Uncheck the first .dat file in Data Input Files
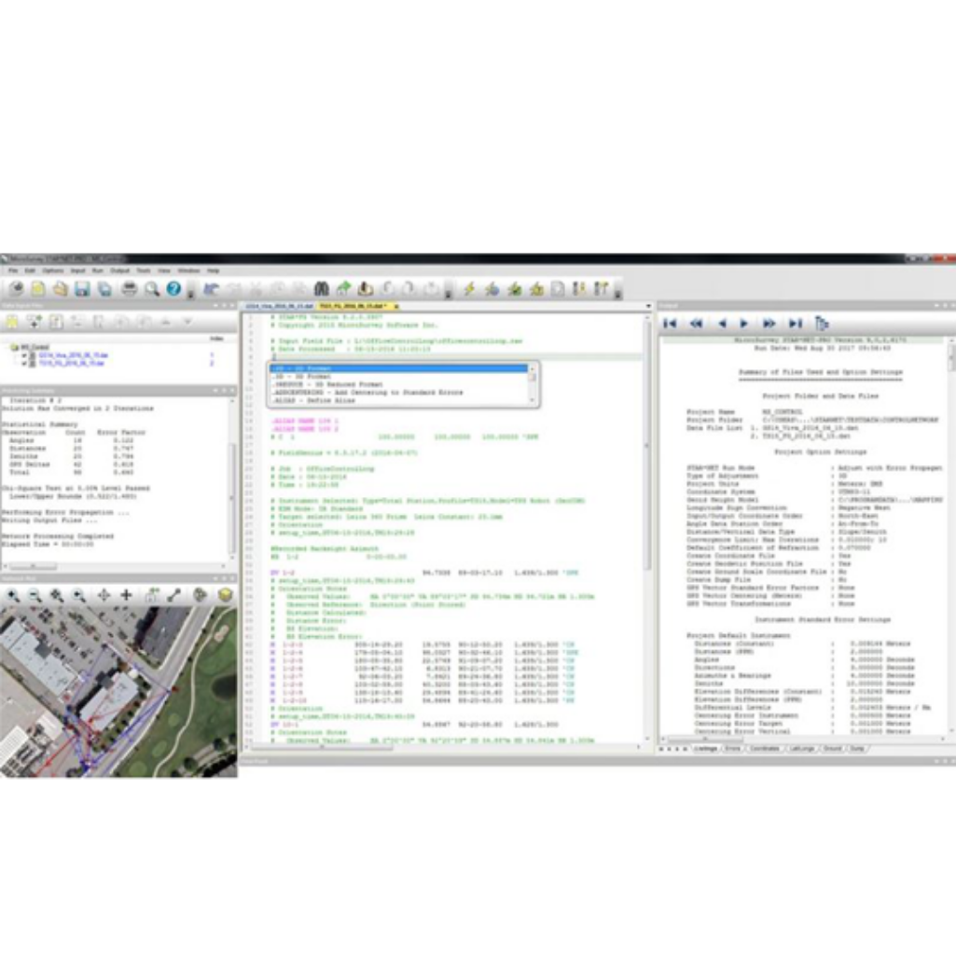Image resolution: width=956 pixels, height=956 pixels. 26,355
